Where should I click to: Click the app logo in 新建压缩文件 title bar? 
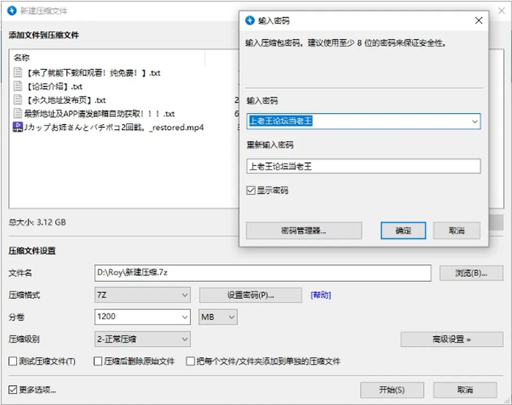[12, 11]
